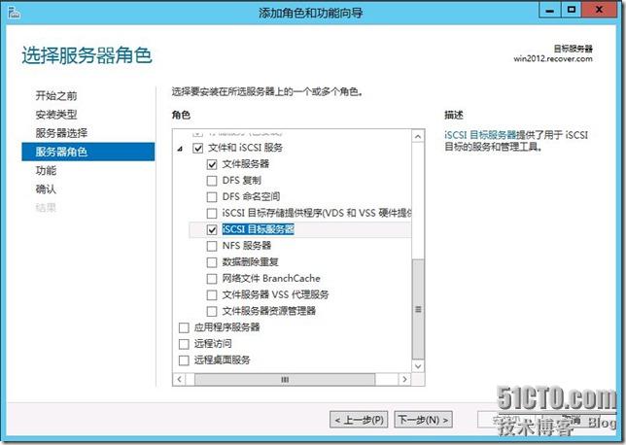Select the 远程桌面服务 row text

(x=222, y=360)
